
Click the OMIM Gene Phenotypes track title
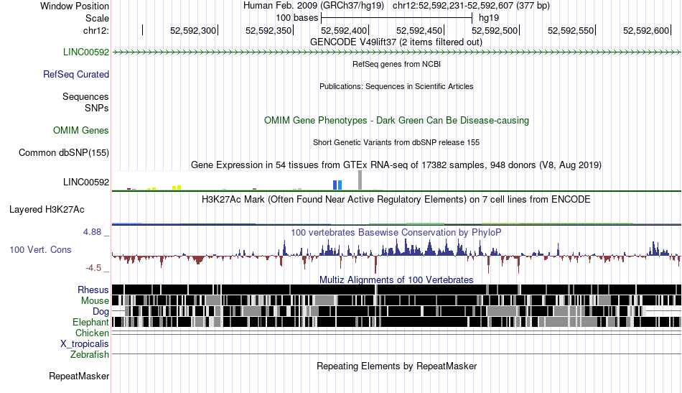click(x=396, y=121)
